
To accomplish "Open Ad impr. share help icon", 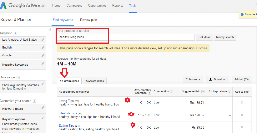I will pyautogui.click(x=229, y=92).
